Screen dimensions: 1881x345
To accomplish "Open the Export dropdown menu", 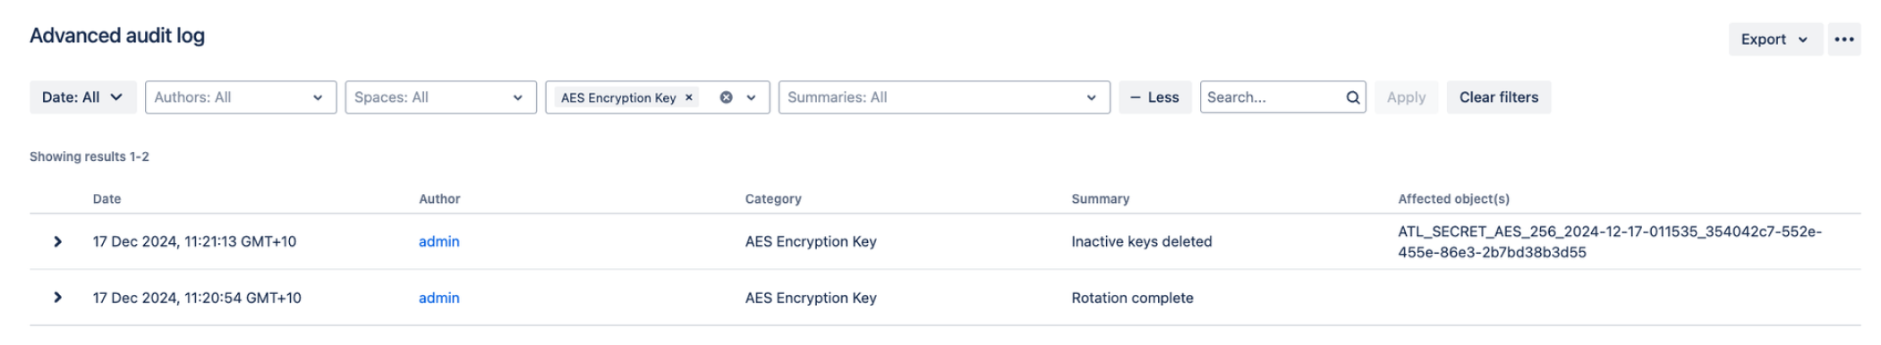I will click(x=1775, y=39).
